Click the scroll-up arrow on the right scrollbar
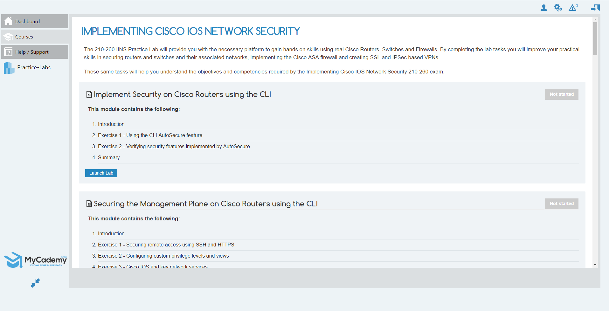The height and width of the screenshot is (311, 609). pos(594,19)
